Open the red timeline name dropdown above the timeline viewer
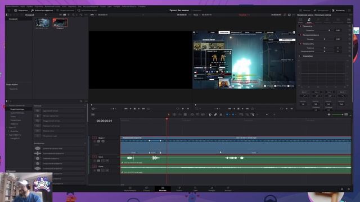 244,15
